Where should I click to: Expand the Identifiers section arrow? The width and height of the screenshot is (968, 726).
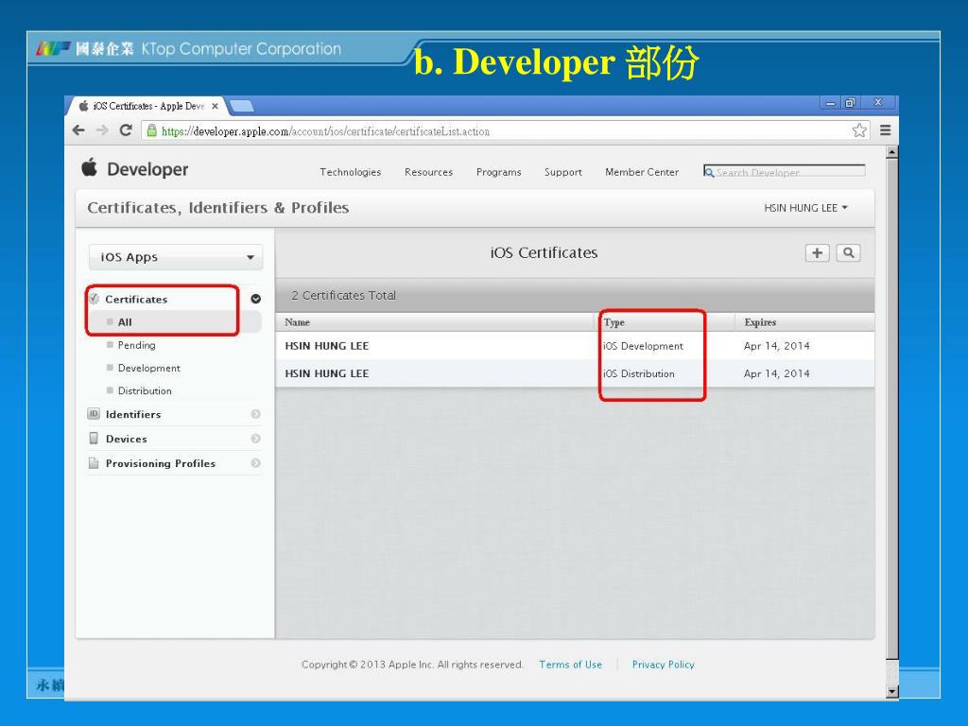point(255,414)
